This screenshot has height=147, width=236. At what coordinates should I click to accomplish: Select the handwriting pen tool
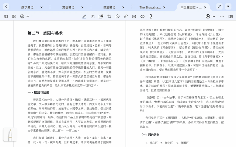[84, 16]
